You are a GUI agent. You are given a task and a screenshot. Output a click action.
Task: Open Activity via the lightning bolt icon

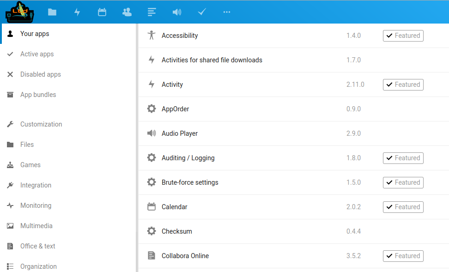pyautogui.click(x=77, y=12)
